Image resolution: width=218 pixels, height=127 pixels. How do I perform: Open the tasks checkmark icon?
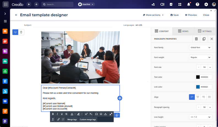click(171, 4)
